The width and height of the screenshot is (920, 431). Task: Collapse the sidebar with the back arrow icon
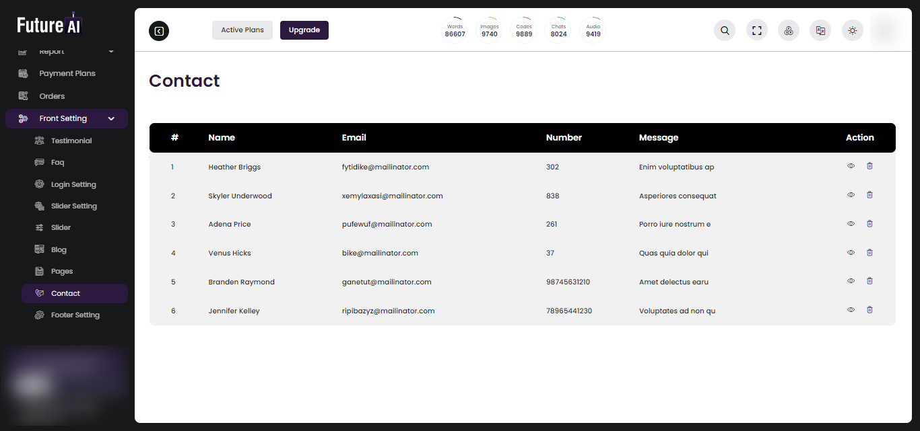coord(159,31)
